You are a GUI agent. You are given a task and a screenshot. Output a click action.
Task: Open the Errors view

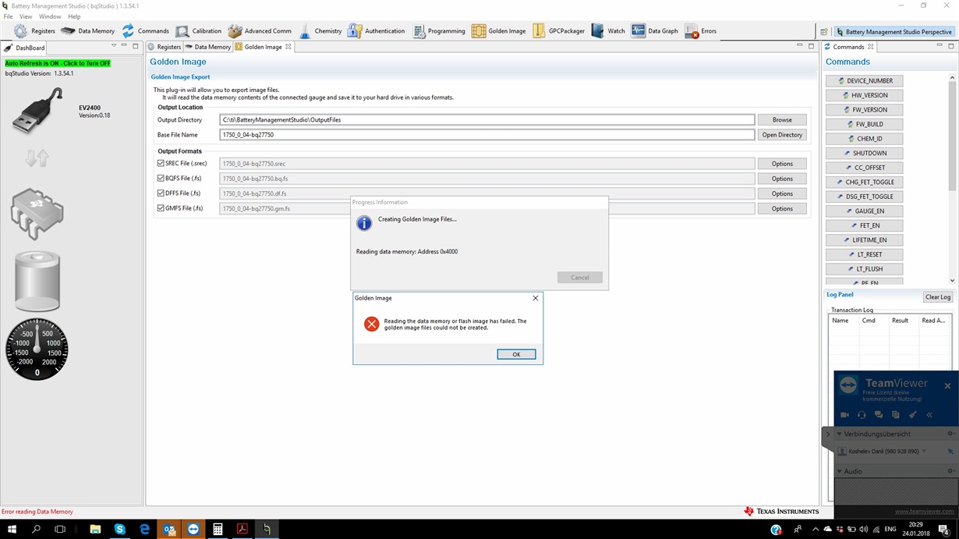click(701, 31)
